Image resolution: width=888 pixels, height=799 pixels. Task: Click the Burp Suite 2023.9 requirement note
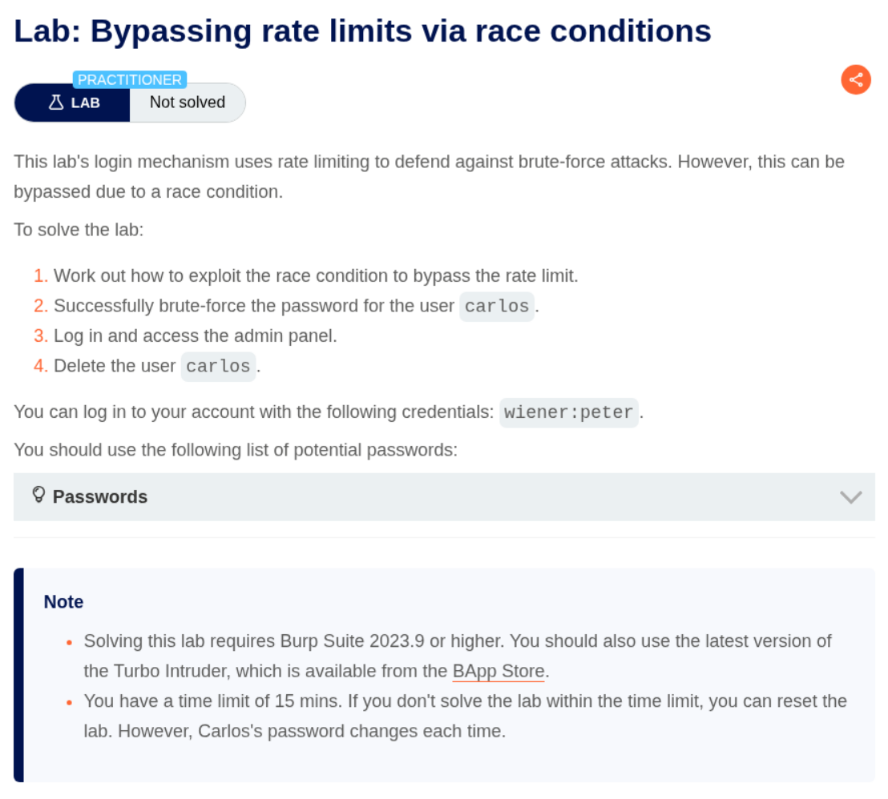[x=457, y=641]
